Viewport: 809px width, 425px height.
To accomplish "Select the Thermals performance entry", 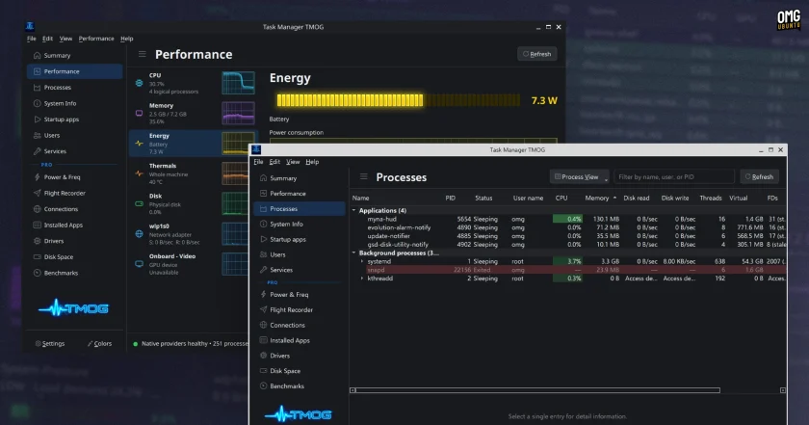I will pyautogui.click(x=190, y=173).
